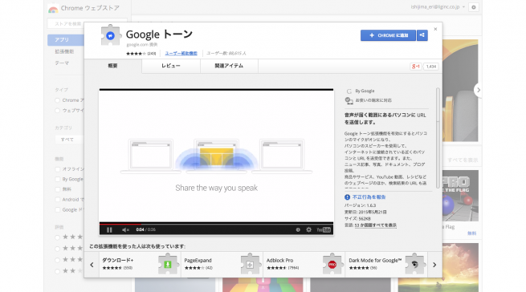
Task: Enable the Android filter checkbox
Action: (57, 200)
